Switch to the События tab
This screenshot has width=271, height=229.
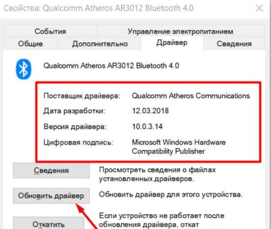click(50, 31)
